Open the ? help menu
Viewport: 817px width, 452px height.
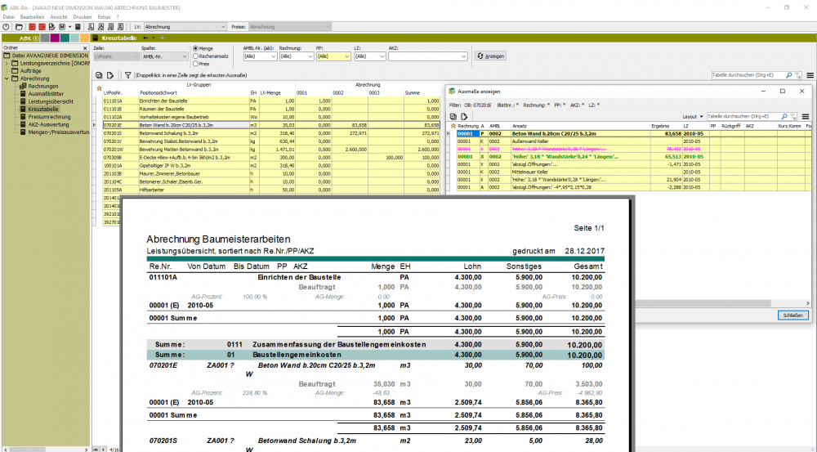118,17
